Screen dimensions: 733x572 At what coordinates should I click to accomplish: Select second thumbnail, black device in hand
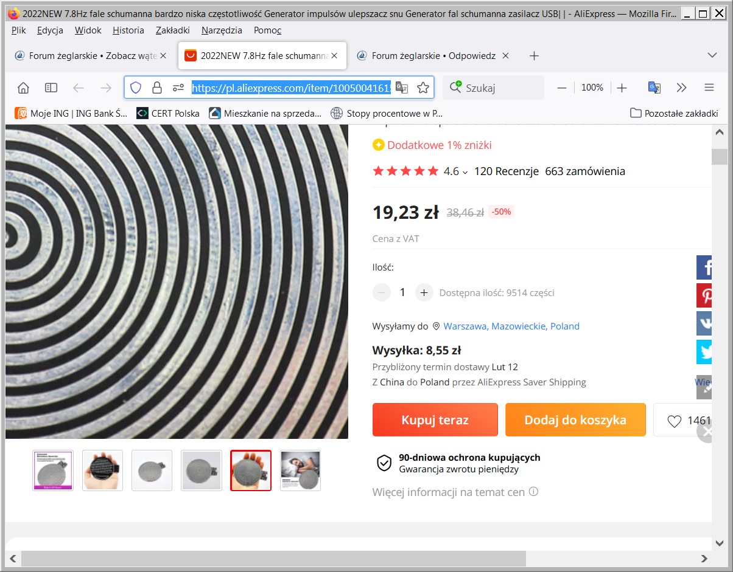click(x=102, y=470)
